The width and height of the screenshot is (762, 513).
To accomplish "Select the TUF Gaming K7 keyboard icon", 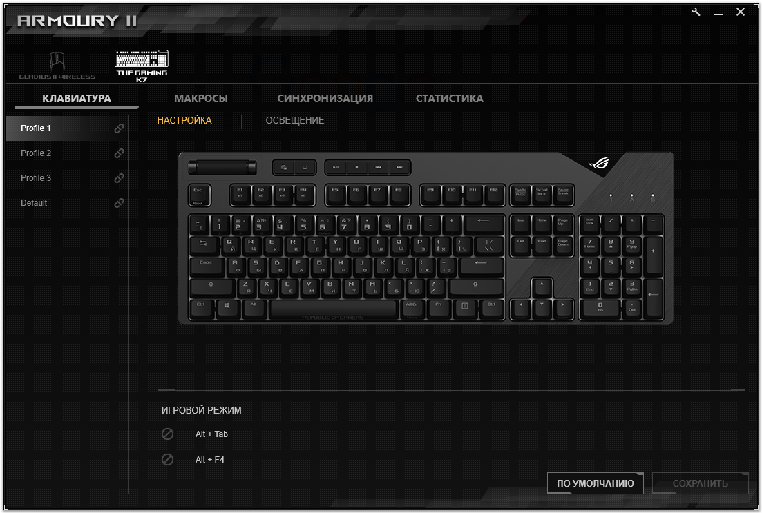I will tap(142, 66).
